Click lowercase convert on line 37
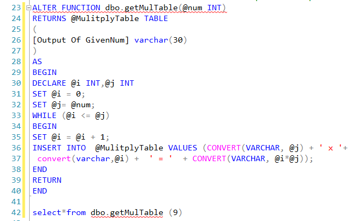The image size is (352, 221). coord(54,158)
